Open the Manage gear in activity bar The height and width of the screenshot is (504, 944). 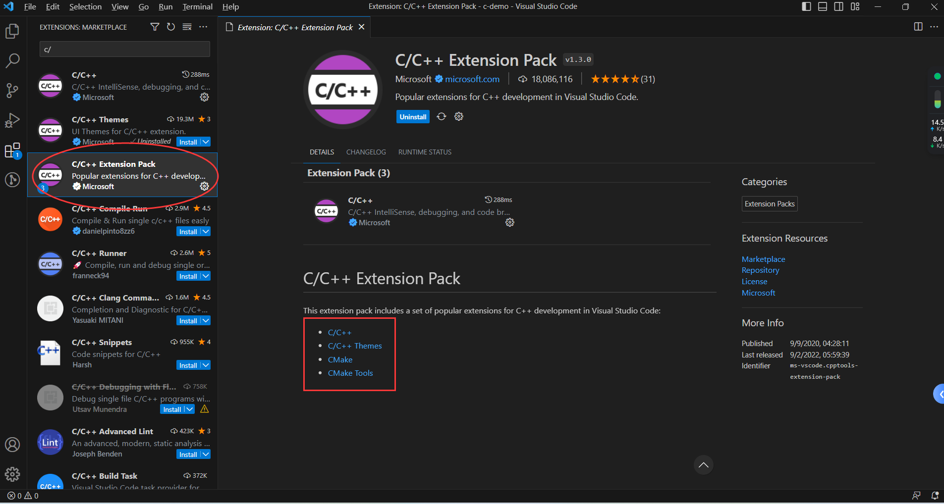pos(12,474)
